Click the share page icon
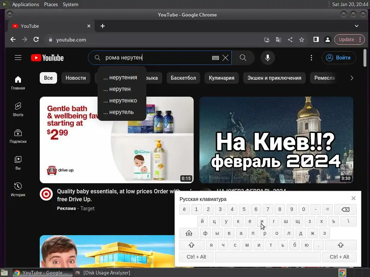 pyautogui.click(x=290, y=40)
